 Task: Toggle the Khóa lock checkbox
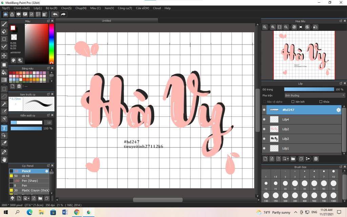(x=321, y=102)
